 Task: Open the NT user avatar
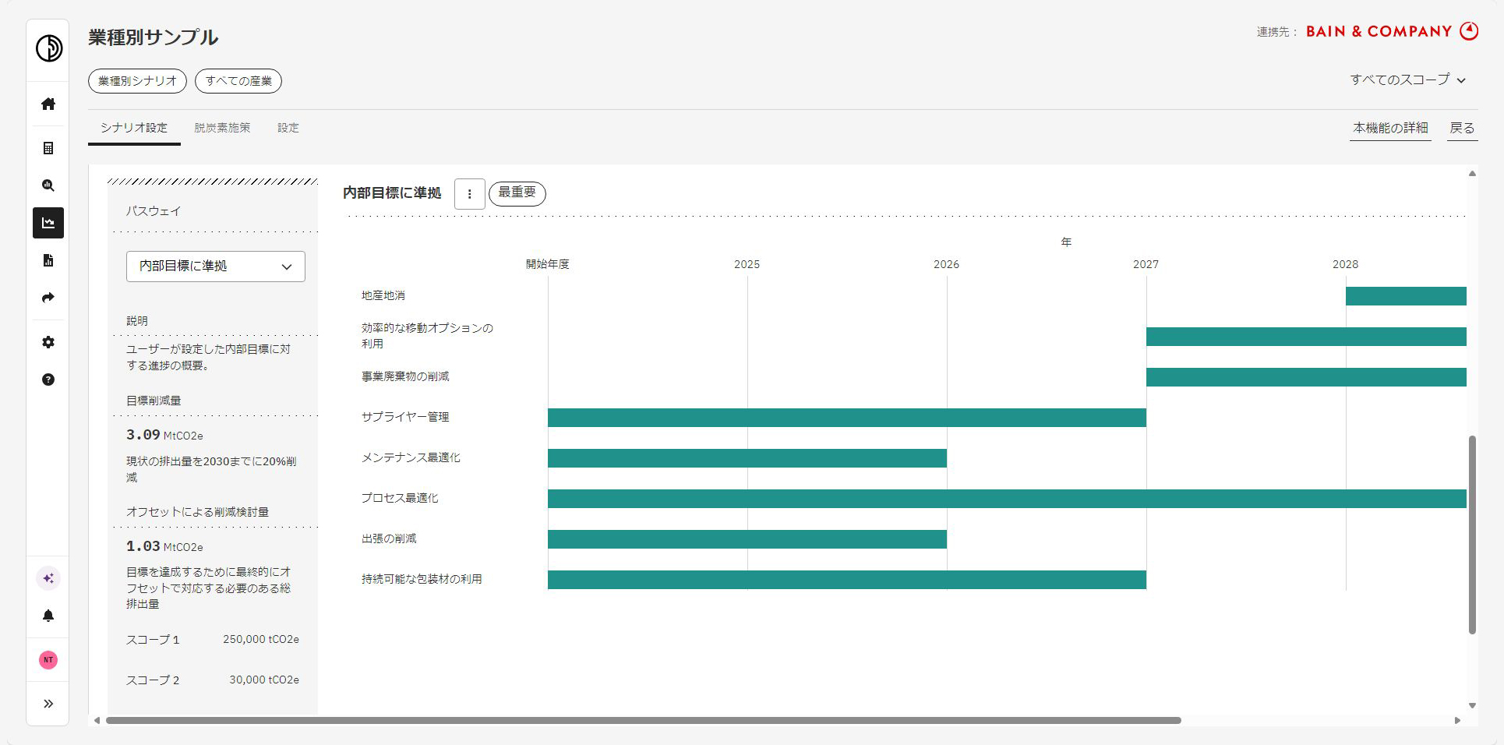tap(48, 660)
